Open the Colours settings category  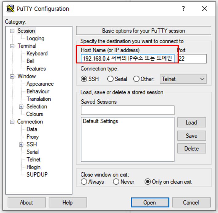[x=35, y=114]
